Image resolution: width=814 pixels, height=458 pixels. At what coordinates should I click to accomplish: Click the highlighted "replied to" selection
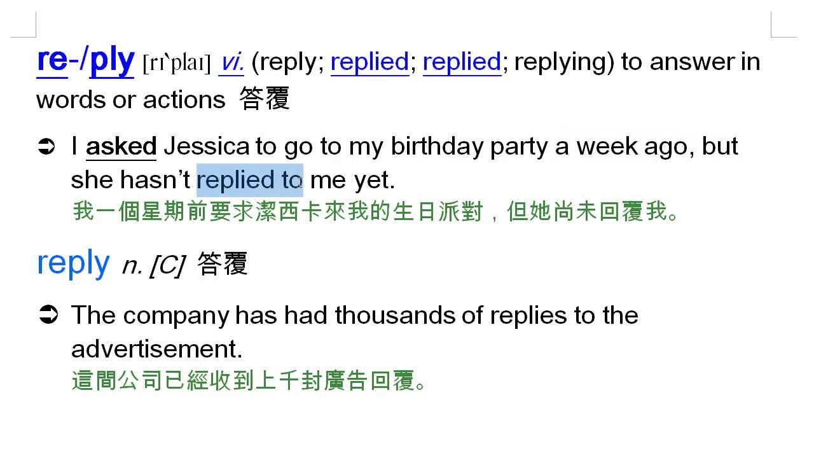[249, 181]
